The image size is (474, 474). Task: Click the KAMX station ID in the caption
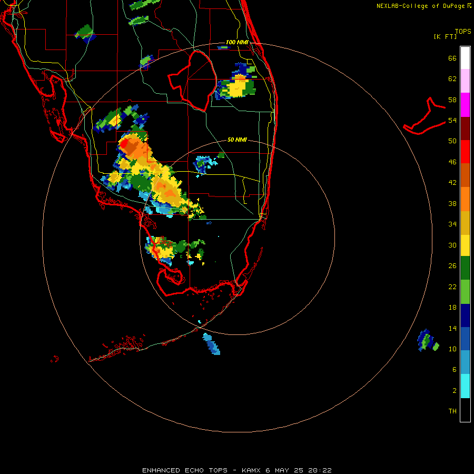(251, 470)
